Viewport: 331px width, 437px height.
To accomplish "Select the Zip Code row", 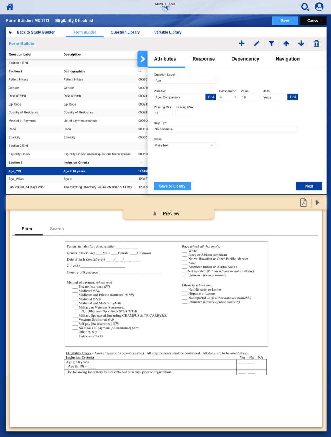I will click(x=77, y=104).
